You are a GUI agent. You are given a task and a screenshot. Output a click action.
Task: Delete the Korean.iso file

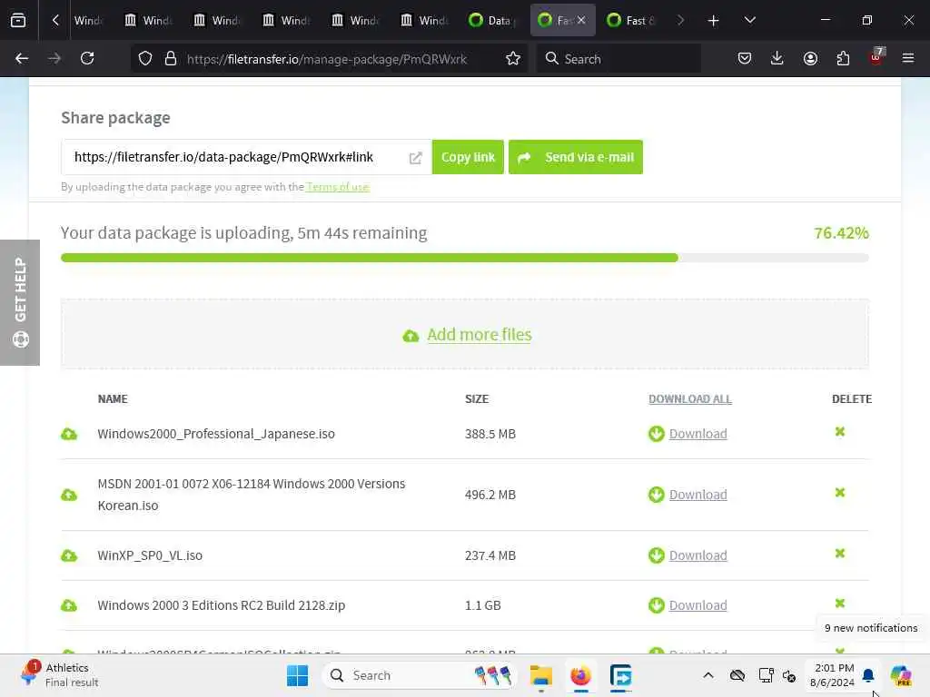coord(840,493)
